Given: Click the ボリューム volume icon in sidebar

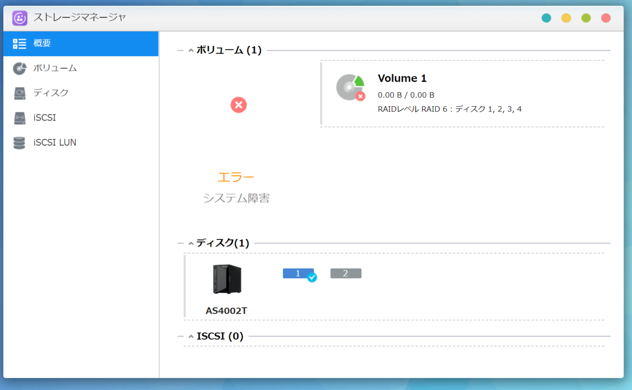Looking at the screenshot, I should 19,68.
